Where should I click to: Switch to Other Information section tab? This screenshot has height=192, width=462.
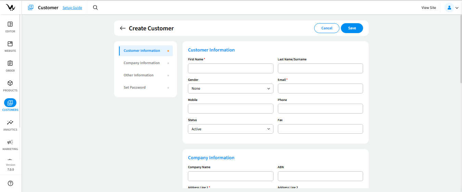[x=139, y=75]
